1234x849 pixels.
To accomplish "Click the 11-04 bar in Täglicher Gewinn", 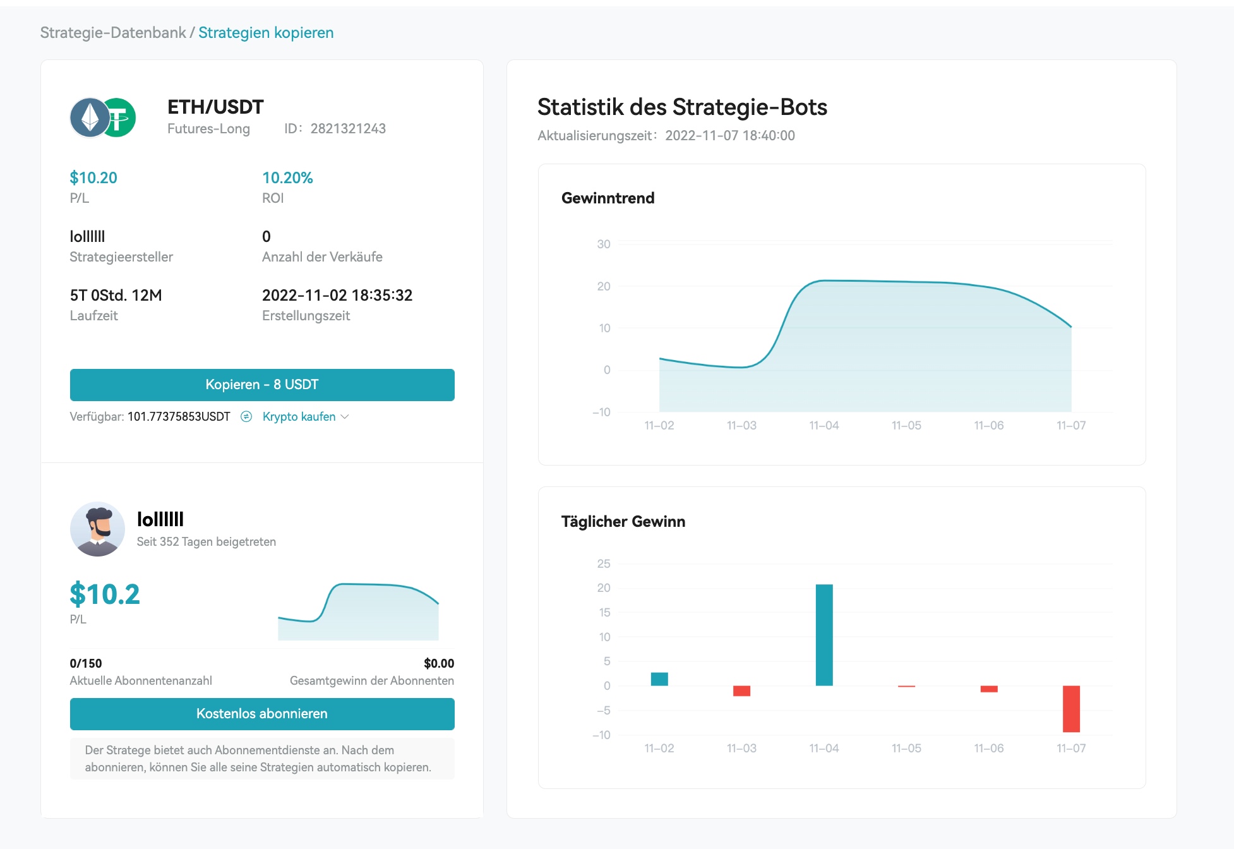I will click(x=824, y=635).
